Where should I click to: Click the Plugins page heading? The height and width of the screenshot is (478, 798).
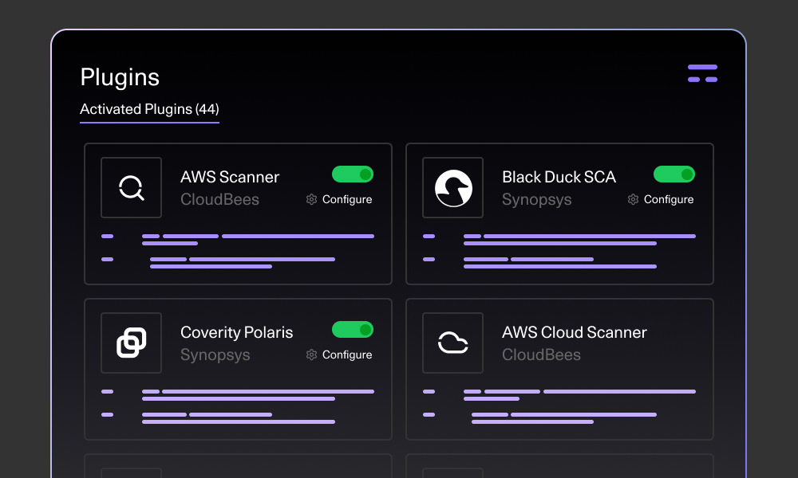(120, 78)
